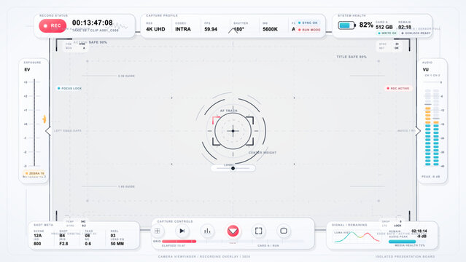Click the CENTER WEIGHT label
The image size is (466, 262).
click(263, 153)
